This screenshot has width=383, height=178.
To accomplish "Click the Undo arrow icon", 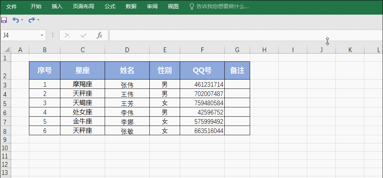I will click(15, 20).
